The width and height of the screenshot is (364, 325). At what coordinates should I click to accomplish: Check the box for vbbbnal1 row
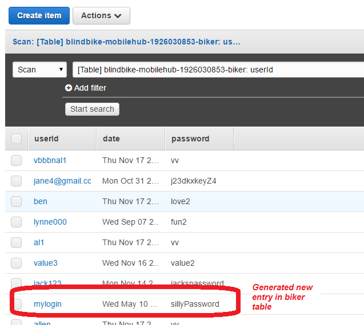17,160
